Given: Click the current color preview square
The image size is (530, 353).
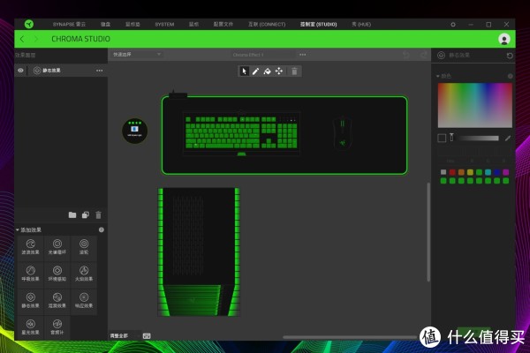Looking at the screenshot, I should (442, 139).
